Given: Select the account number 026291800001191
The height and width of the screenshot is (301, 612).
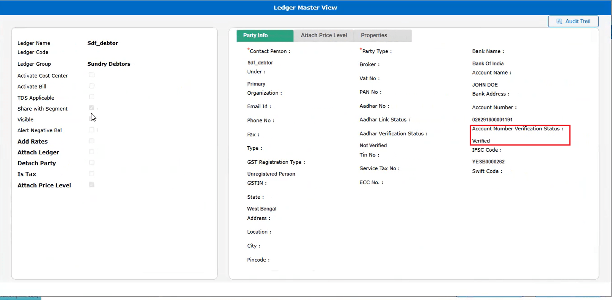Looking at the screenshot, I should [492, 119].
